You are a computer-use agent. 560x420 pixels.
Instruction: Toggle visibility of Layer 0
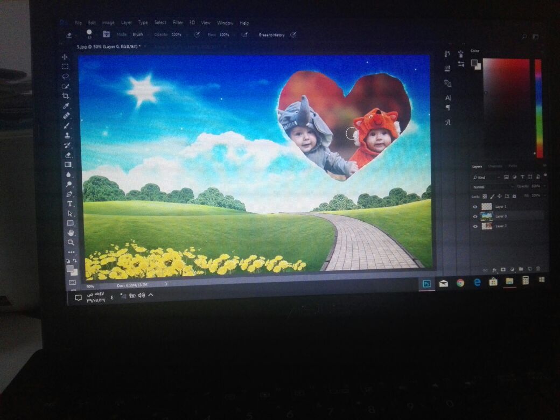(x=475, y=216)
